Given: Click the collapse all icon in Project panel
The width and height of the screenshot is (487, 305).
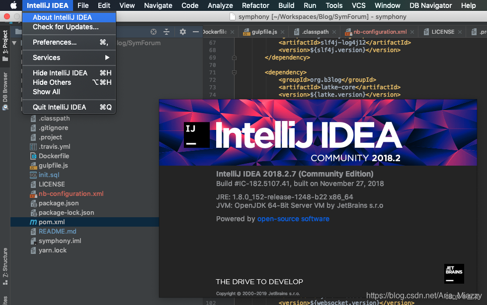Looking at the screenshot, I should coord(166,32).
